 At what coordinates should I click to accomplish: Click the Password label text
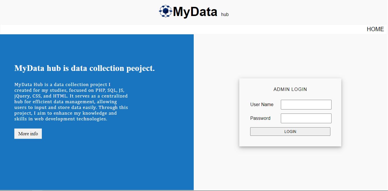[x=260, y=118]
